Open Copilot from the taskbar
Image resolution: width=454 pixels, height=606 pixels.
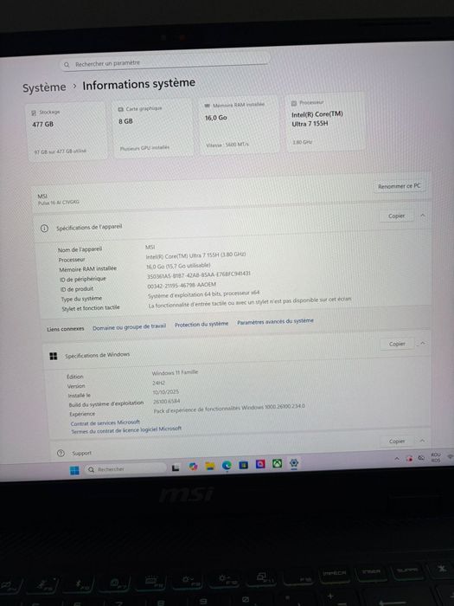[193, 467]
